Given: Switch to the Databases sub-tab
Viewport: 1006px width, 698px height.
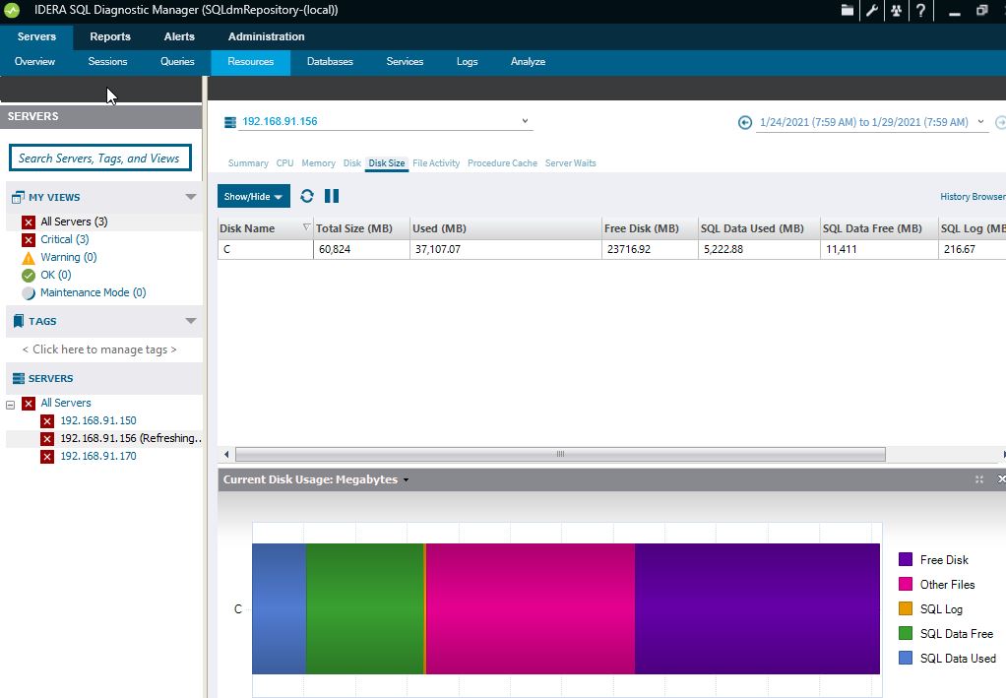Looking at the screenshot, I should (330, 62).
